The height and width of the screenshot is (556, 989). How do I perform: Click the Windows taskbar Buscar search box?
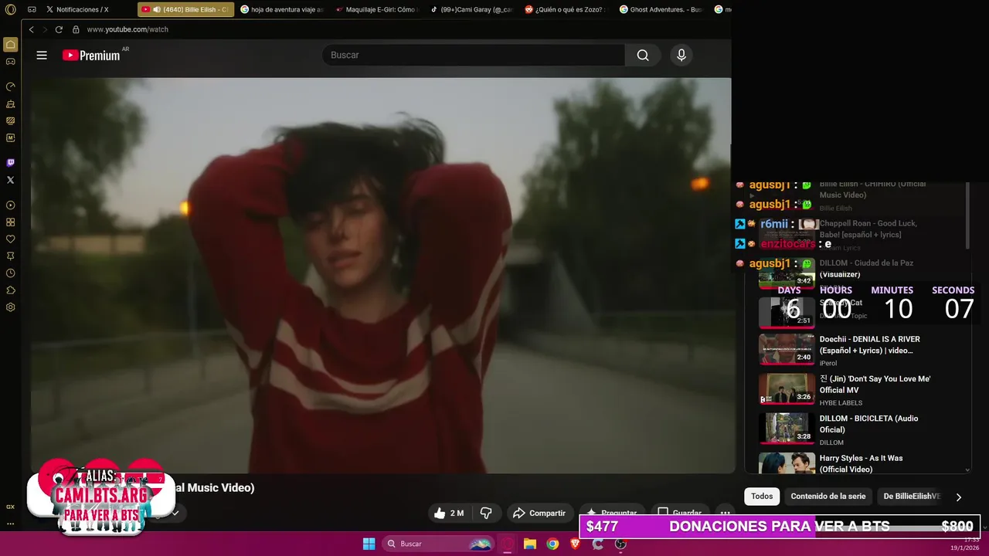tap(439, 544)
